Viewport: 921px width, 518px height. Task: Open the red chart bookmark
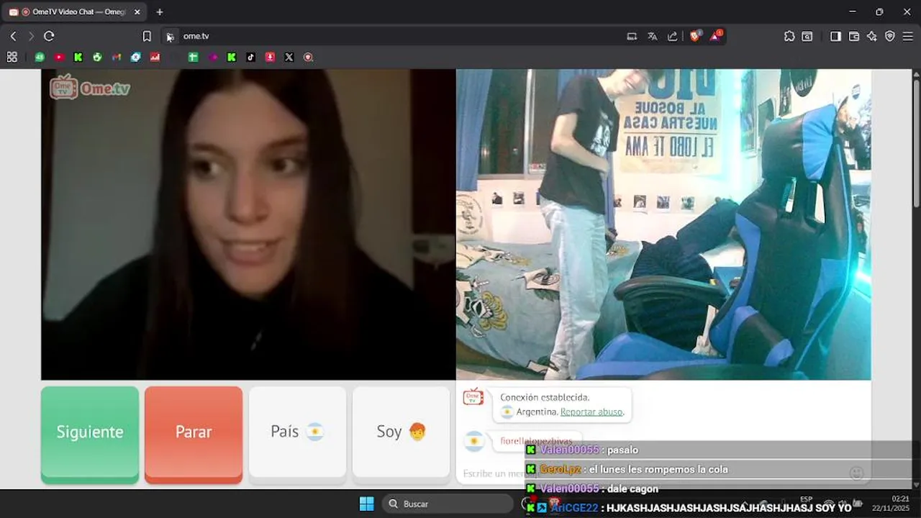[155, 57]
